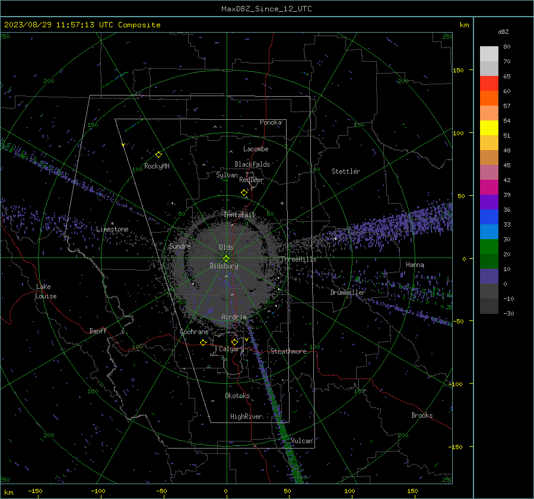This screenshot has width=534, height=499.
Task: Click the Brooks label
Action: [x=422, y=415]
